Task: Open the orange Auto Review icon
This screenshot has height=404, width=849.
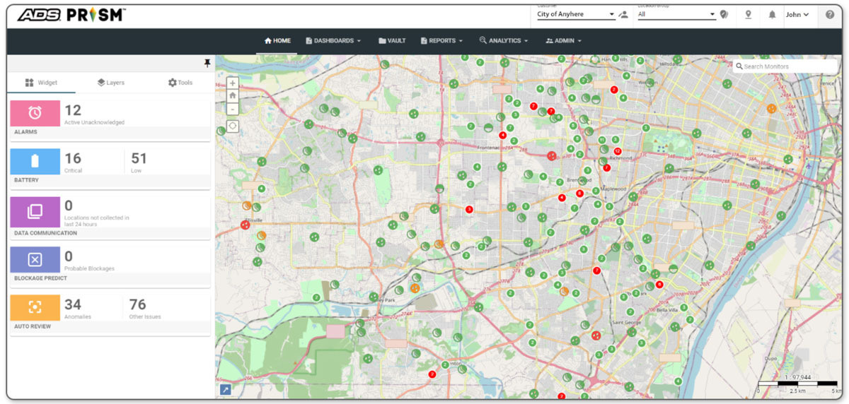Action: click(x=35, y=307)
